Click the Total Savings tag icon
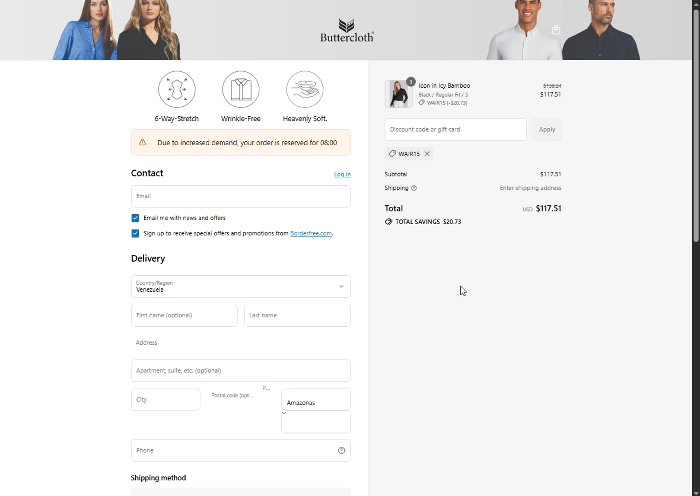 [388, 222]
